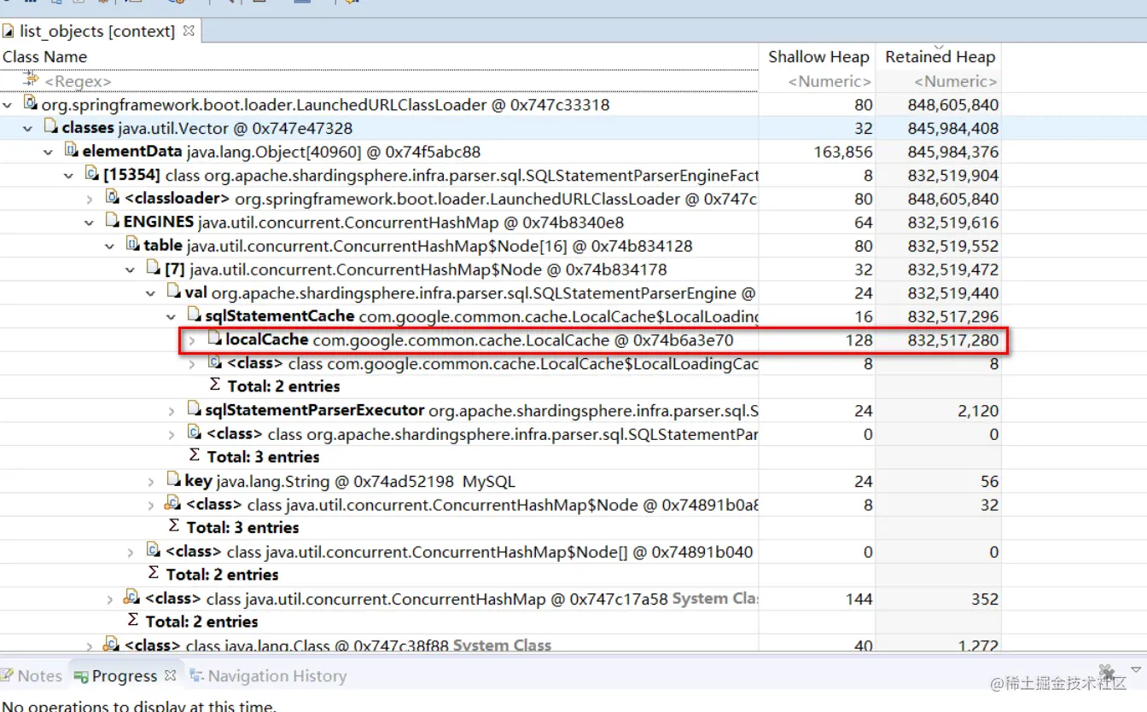Viewport: 1147px width, 712px height.
Task: Click the localCache row object icon
Action: [x=215, y=339]
